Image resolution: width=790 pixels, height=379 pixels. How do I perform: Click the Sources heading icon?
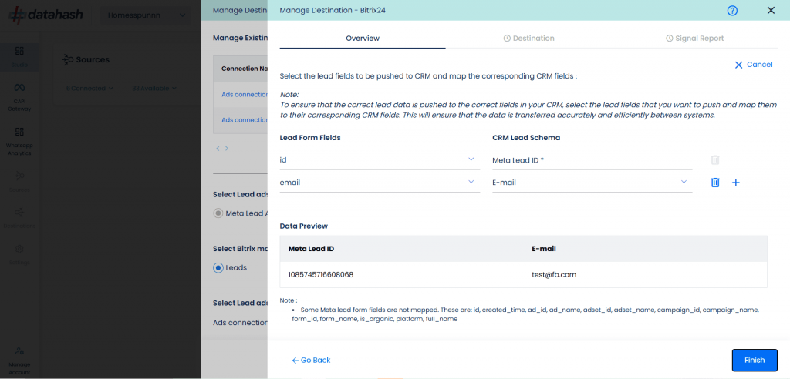(x=68, y=60)
